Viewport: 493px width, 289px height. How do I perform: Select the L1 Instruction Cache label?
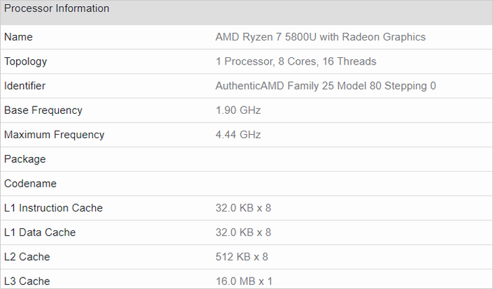point(53,208)
